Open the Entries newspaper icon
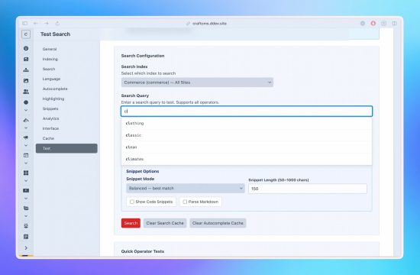 pyautogui.click(x=26, y=59)
